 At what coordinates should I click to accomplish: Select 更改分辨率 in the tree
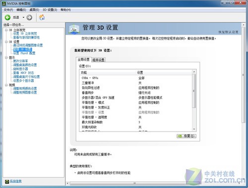(20, 61)
